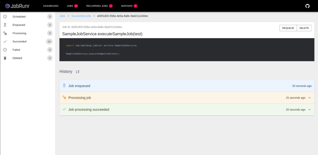This screenshot has width=318, height=155.
Task: Go to the Servers page
Action: tap(126, 6)
